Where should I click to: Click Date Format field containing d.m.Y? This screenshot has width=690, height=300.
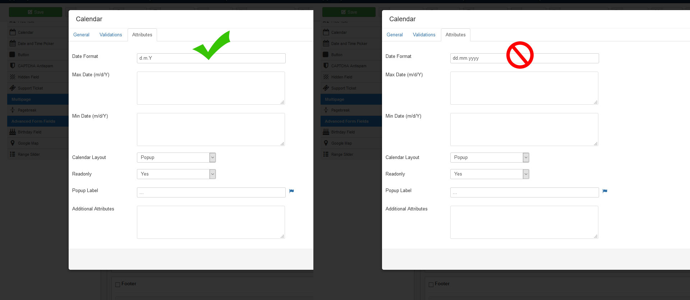tap(211, 58)
